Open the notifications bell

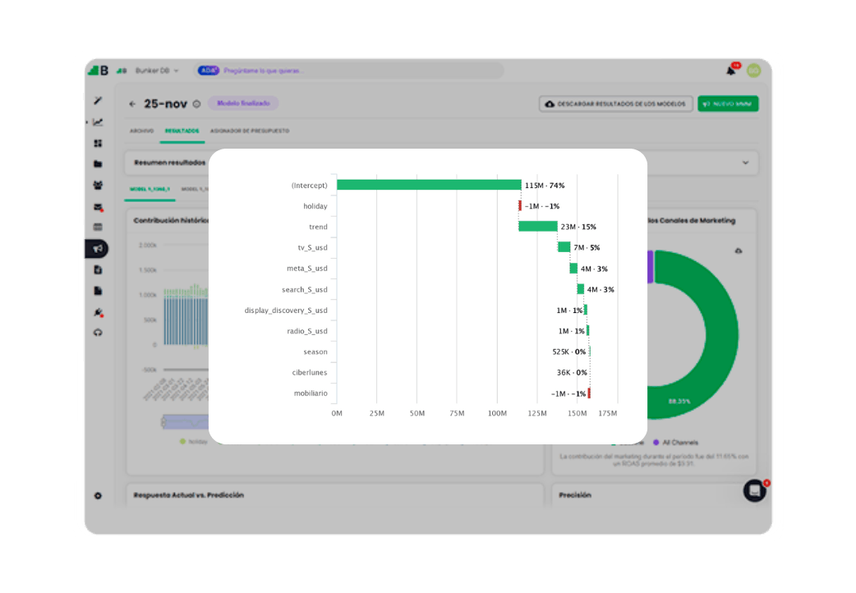click(732, 69)
